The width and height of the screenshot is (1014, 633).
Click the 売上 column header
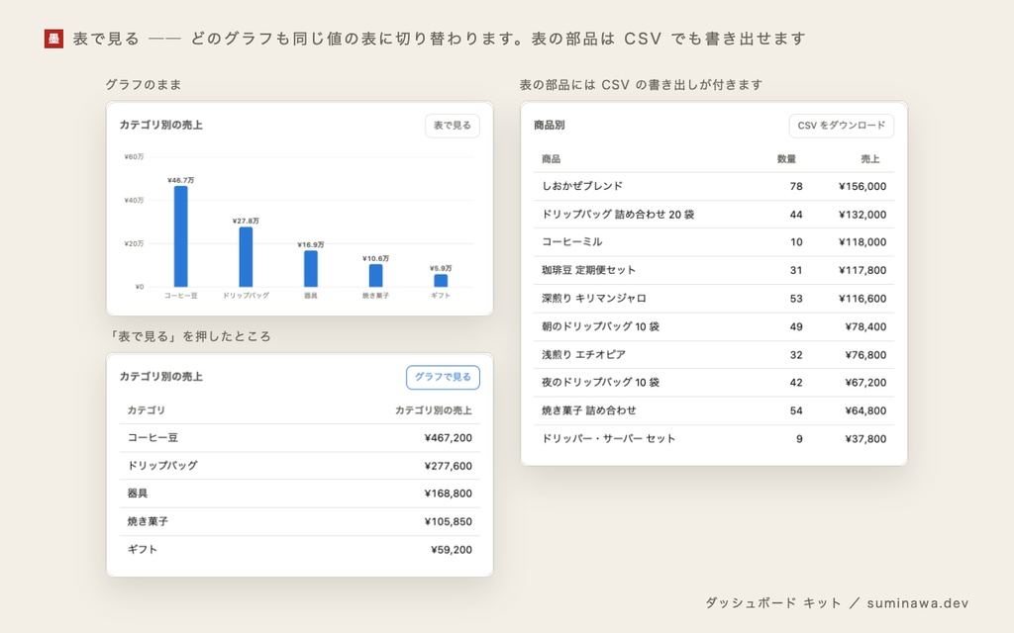coord(869,159)
